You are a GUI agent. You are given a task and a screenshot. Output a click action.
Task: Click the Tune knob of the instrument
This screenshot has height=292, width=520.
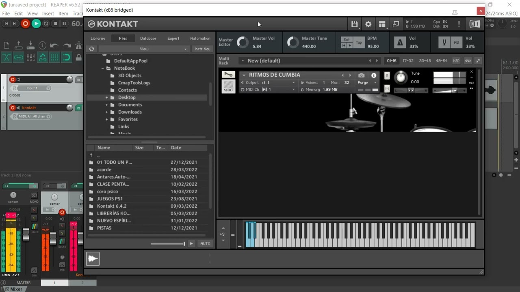[x=401, y=77]
